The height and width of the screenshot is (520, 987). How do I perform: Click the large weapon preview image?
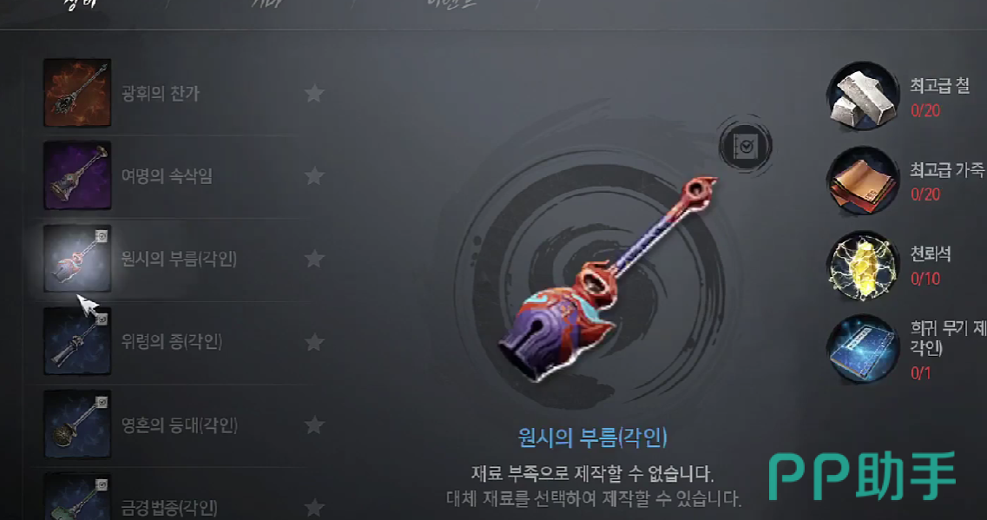coord(606,280)
